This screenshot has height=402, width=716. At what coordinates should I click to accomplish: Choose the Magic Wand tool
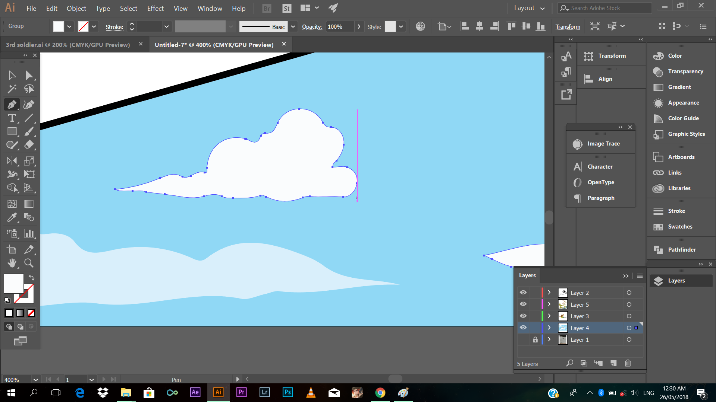pyautogui.click(x=12, y=89)
